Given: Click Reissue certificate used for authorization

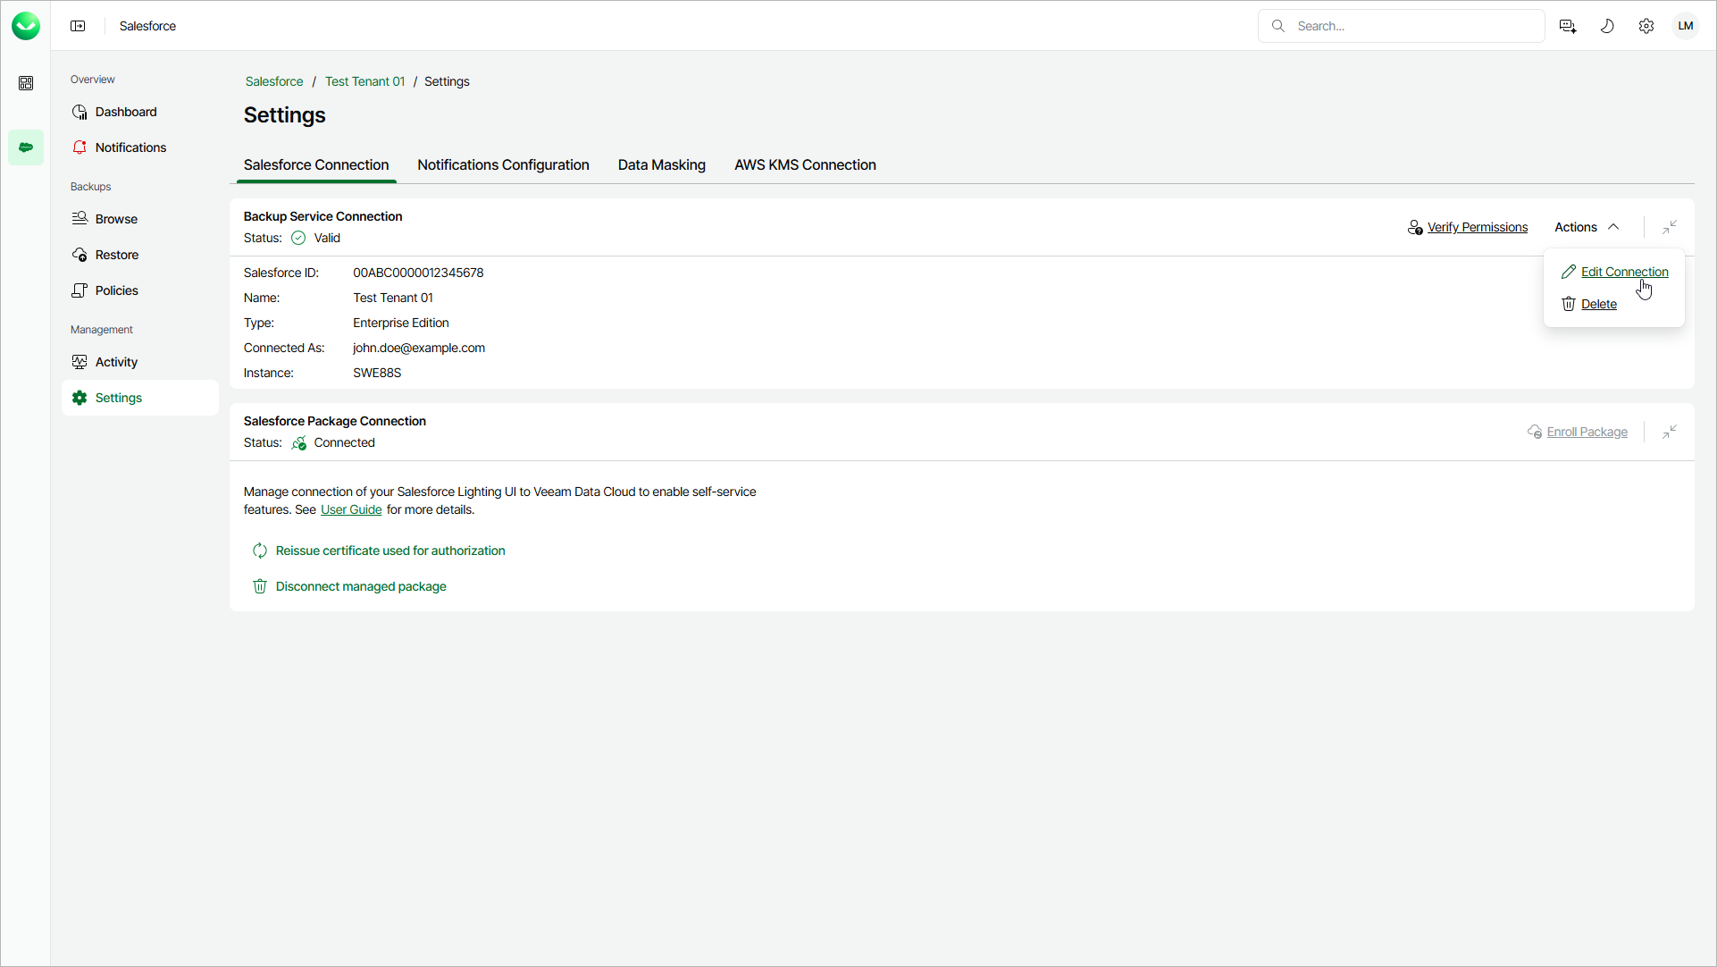Looking at the screenshot, I should 389,551.
